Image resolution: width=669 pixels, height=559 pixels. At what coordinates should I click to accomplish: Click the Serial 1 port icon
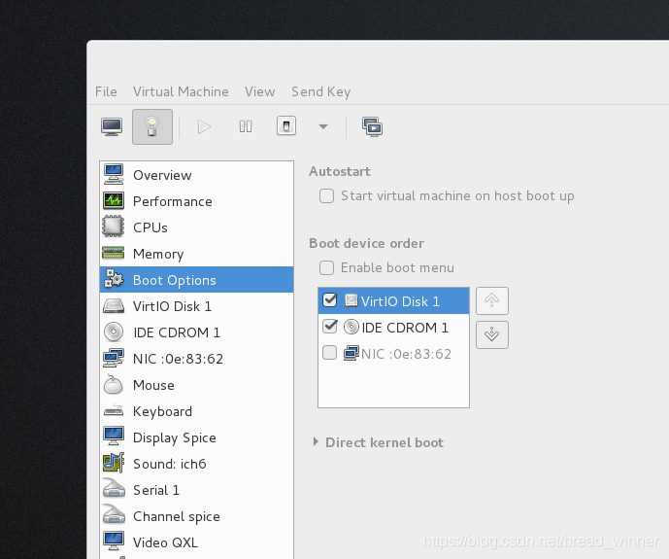click(x=114, y=489)
